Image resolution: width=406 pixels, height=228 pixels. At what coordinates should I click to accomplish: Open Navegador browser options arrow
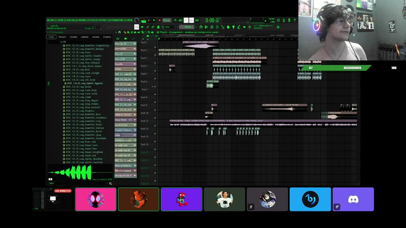[x=47, y=32]
